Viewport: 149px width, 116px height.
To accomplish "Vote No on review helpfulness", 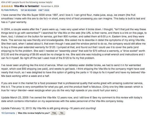I will coord(62,113).
